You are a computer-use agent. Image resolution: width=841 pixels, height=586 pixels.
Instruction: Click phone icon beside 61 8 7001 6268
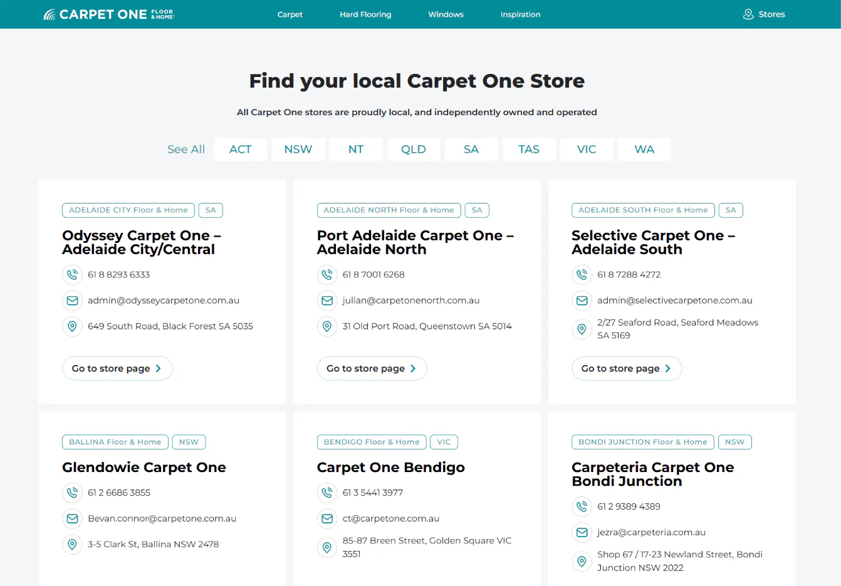click(x=327, y=274)
